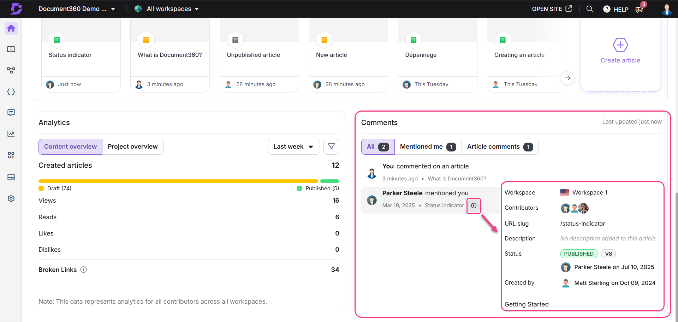
Task: Click the V8 version badge
Action: [608, 254]
